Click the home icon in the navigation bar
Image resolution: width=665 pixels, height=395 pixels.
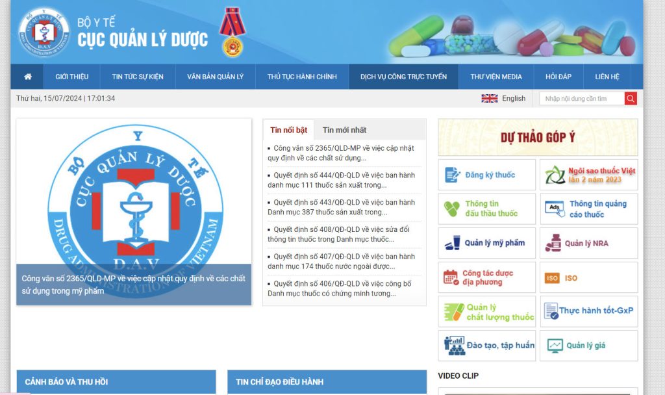(x=27, y=77)
